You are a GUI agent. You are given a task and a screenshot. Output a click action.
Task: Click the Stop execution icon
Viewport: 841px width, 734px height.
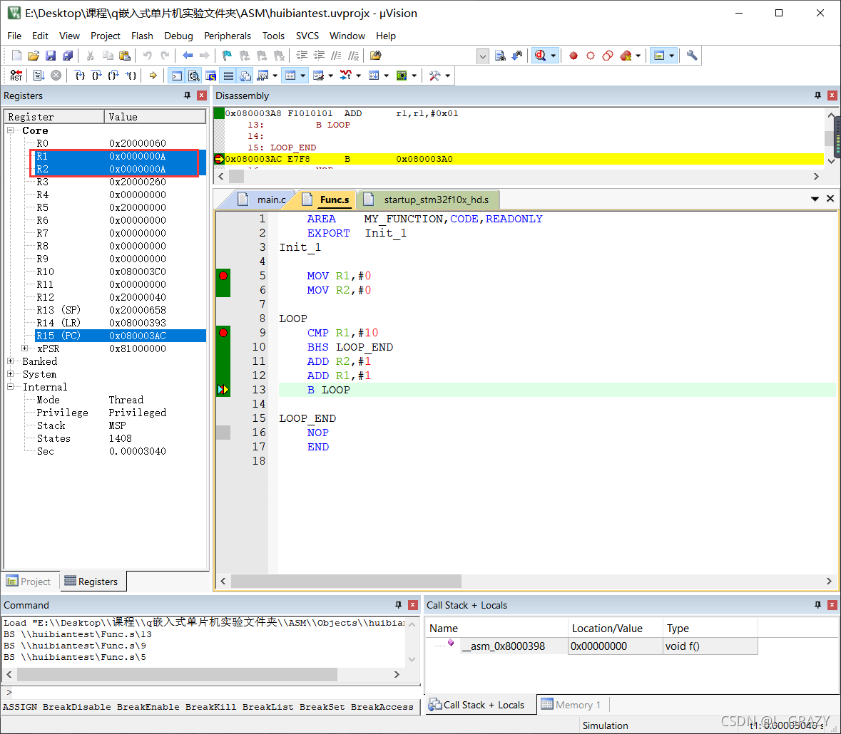56,76
